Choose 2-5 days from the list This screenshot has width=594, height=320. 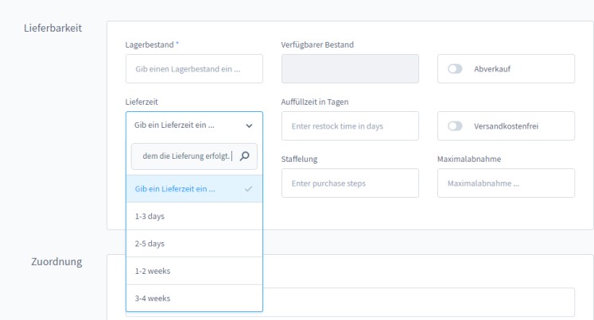pyautogui.click(x=194, y=244)
